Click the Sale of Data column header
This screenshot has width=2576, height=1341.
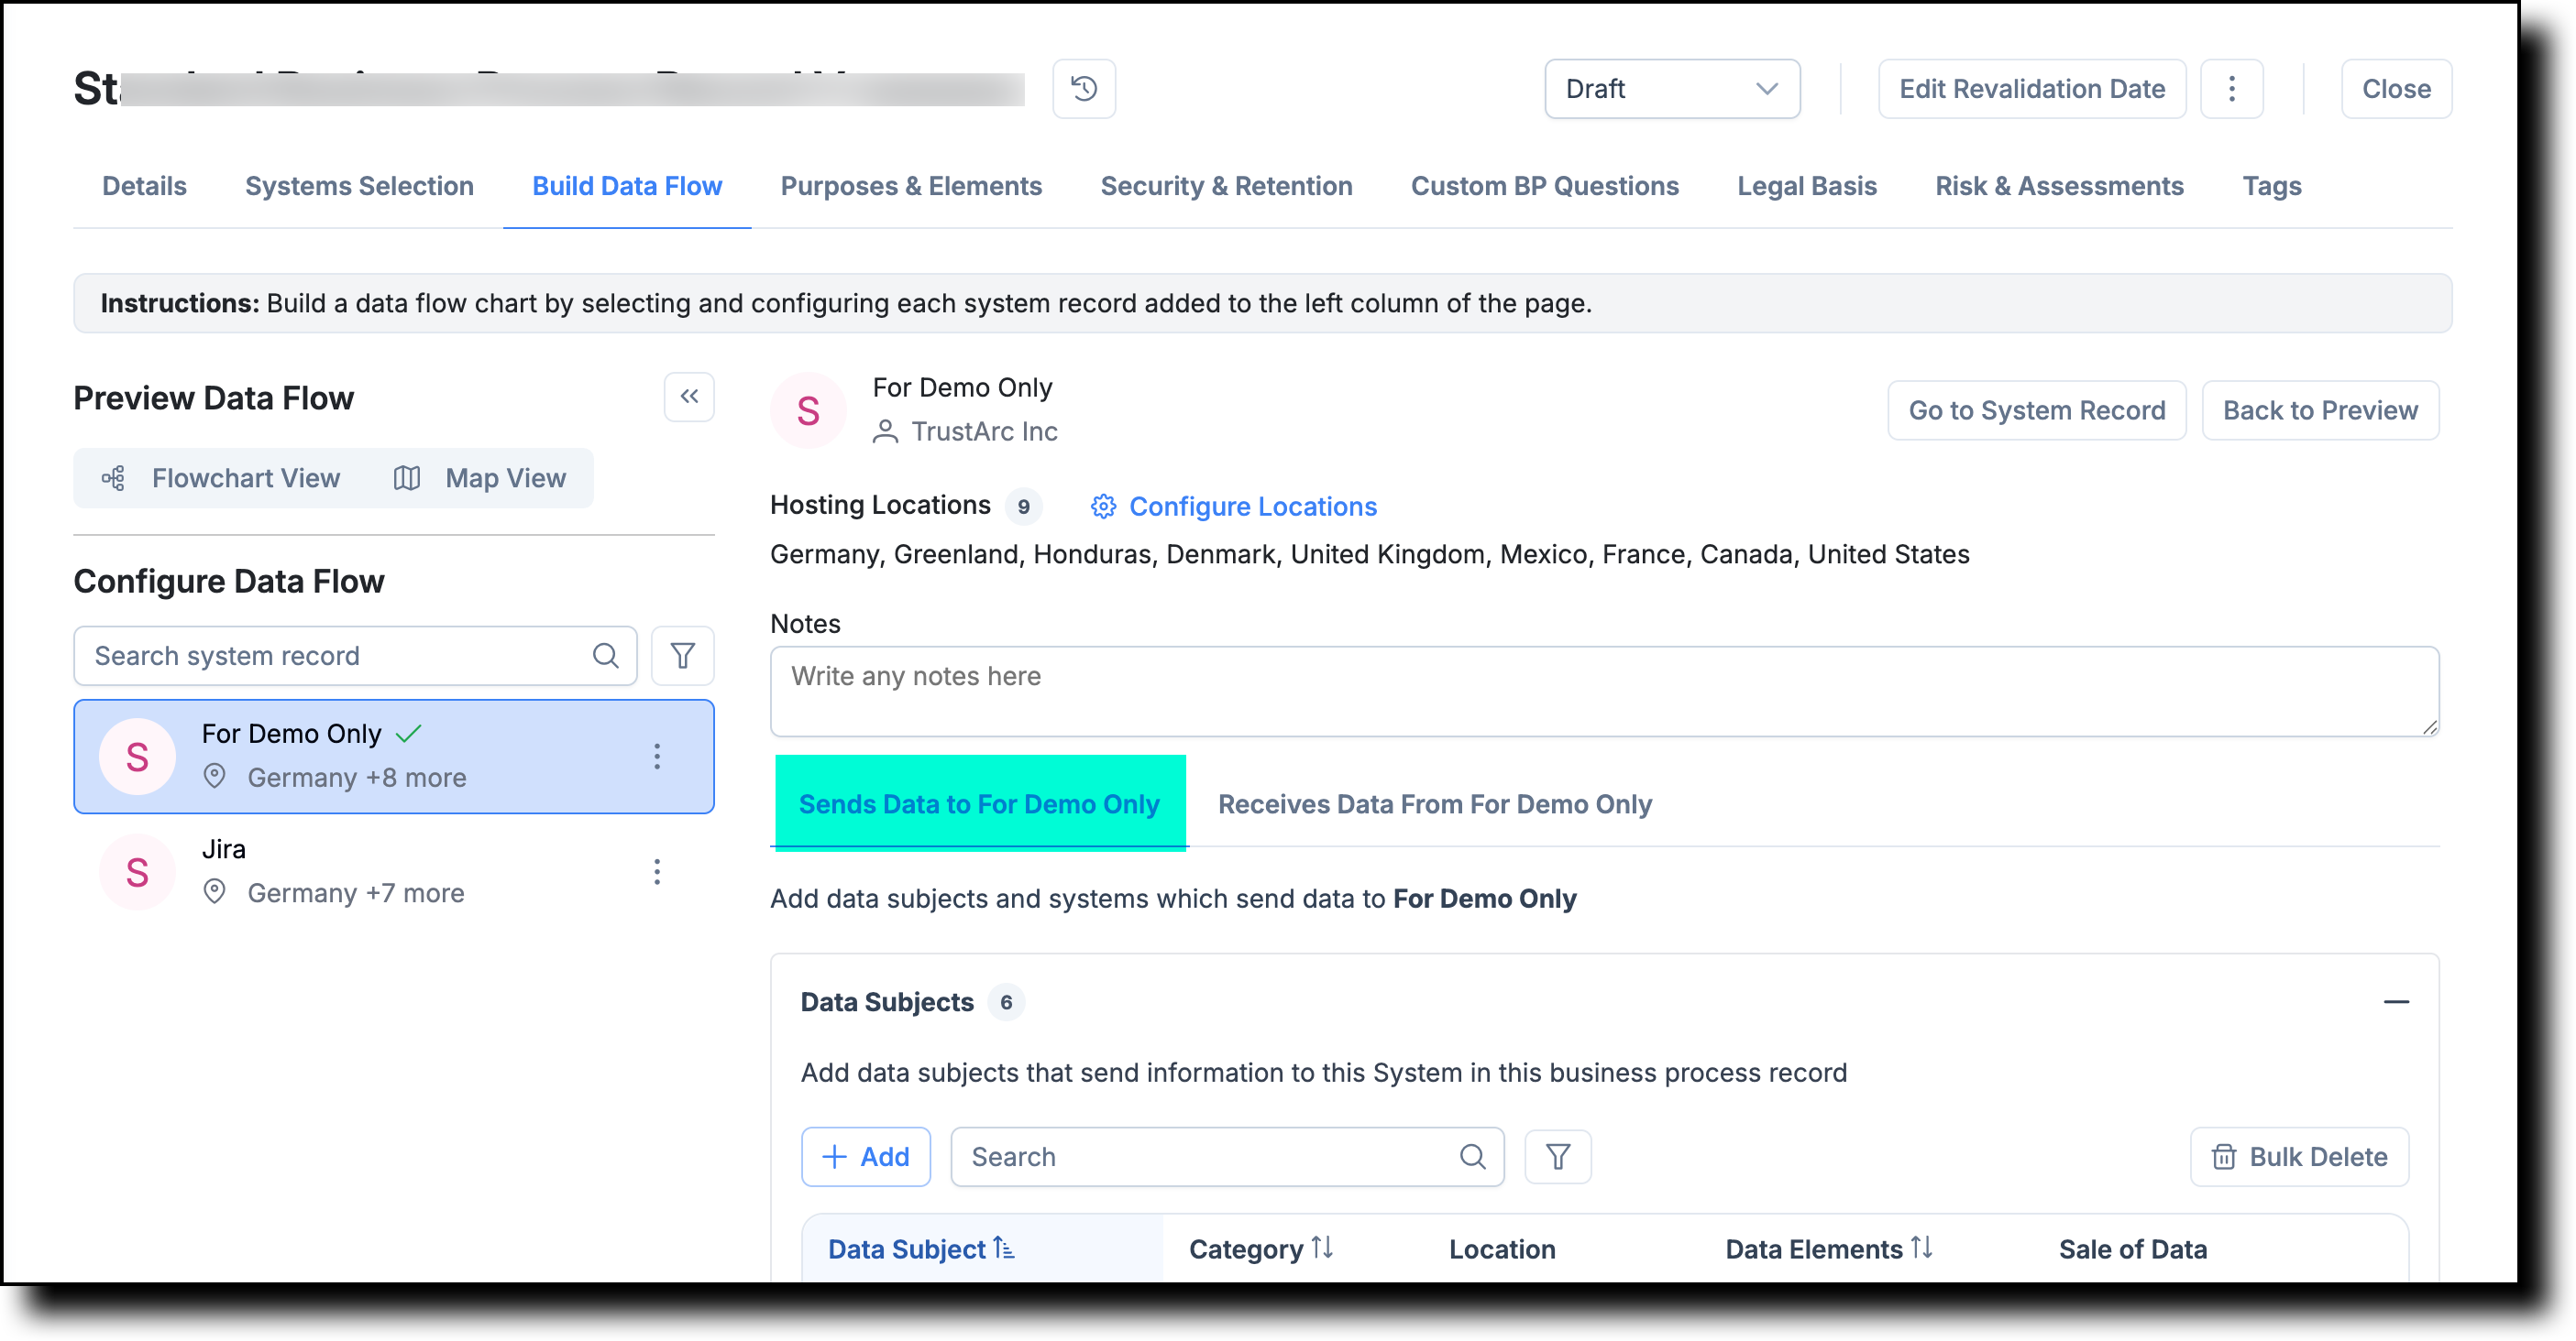coord(2132,1249)
